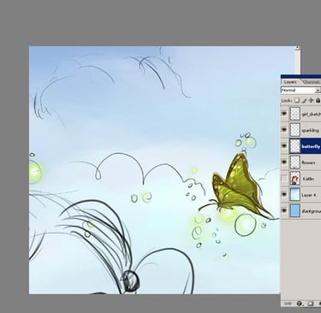Image resolution: width=321 pixels, height=313 pixels.
Task: Hide the sparkling layer eye icon
Action: 284,130
